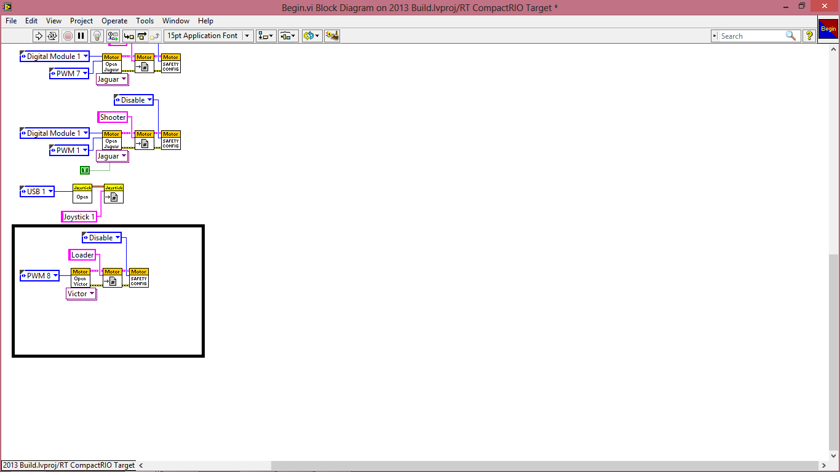The width and height of the screenshot is (840, 472).
Task: Click the Step Over button
Action: pyautogui.click(x=141, y=36)
